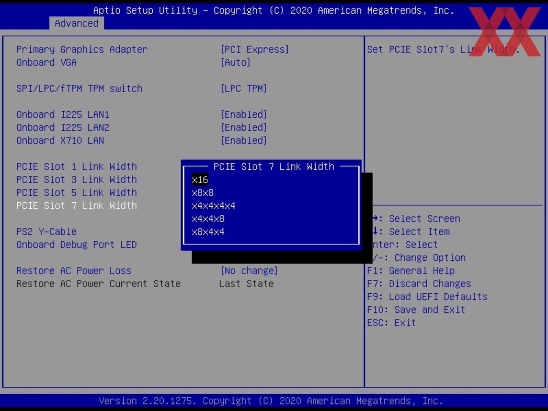Viewport: 548px width, 411px height.
Task: Select the Onboard Debug Port LED setting
Action: (x=77, y=245)
